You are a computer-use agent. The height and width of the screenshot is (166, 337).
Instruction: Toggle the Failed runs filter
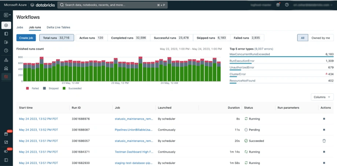tap(247, 38)
